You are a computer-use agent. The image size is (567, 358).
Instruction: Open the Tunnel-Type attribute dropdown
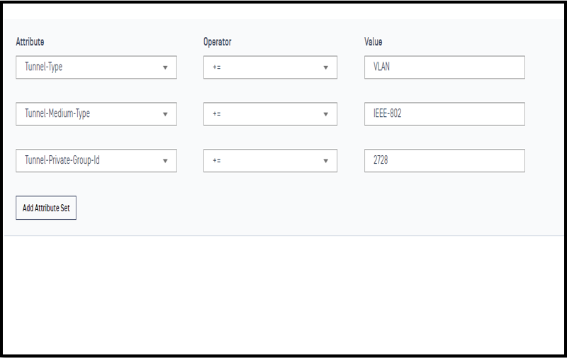[96, 67]
